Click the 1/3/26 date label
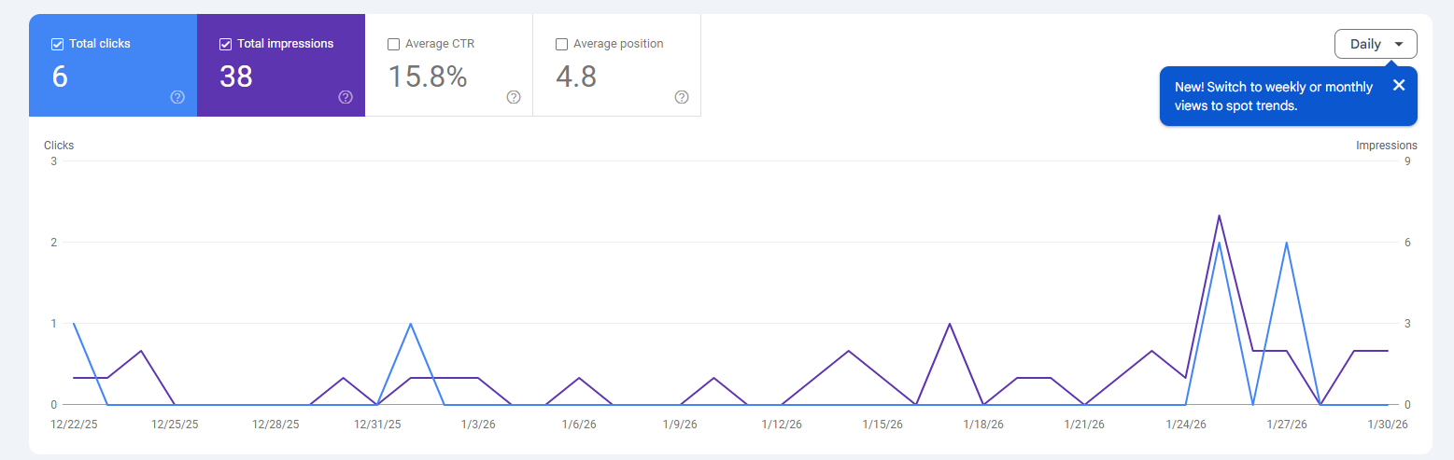This screenshot has width=1454, height=460. pos(478,425)
